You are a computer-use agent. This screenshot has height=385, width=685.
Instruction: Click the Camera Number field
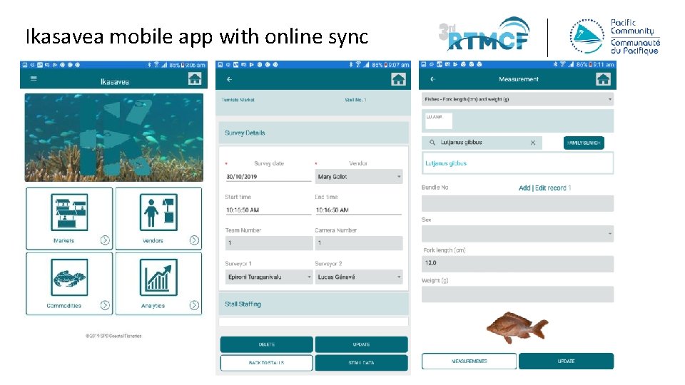359,243
